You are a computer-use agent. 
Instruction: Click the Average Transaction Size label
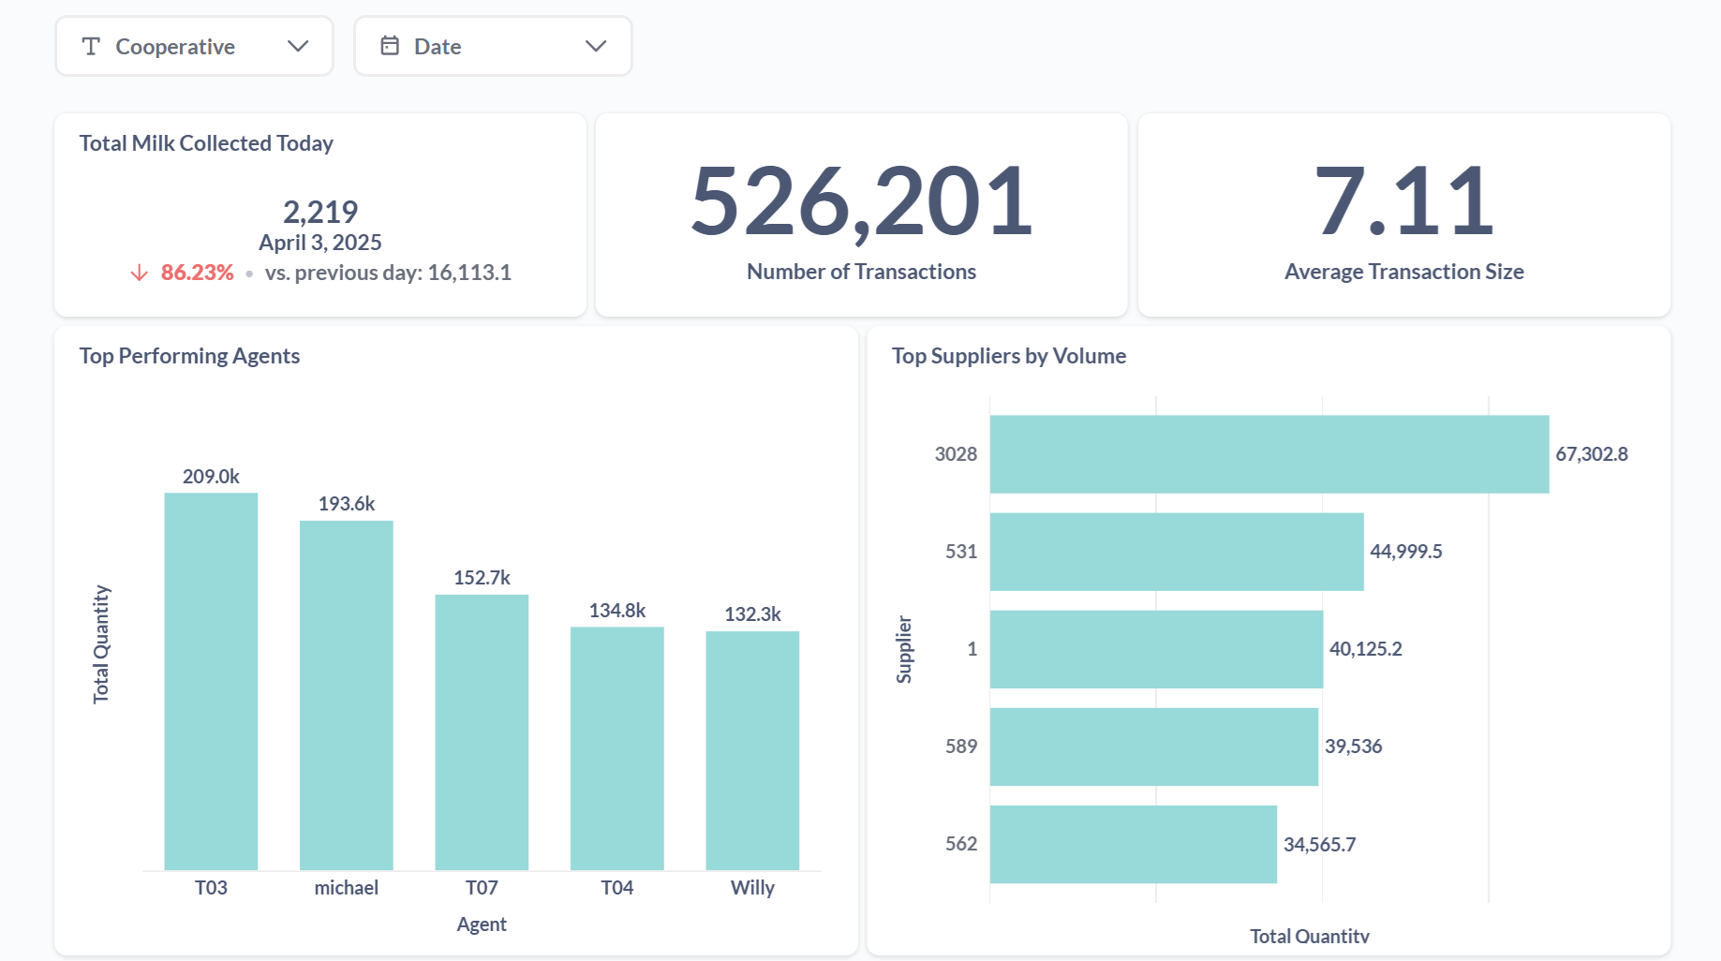click(x=1403, y=272)
